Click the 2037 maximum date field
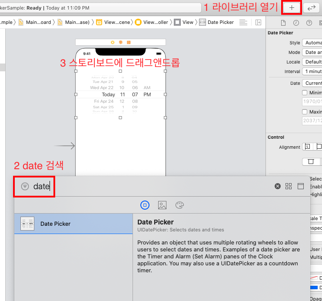Image resolution: width=322 pixels, height=301 pixels. tap(312, 120)
